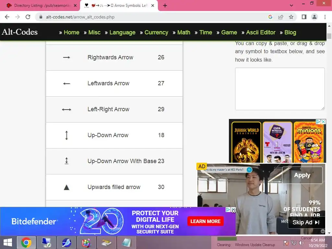
Task: Click the rightwards arrow symbol
Action: tap(66, 57)
